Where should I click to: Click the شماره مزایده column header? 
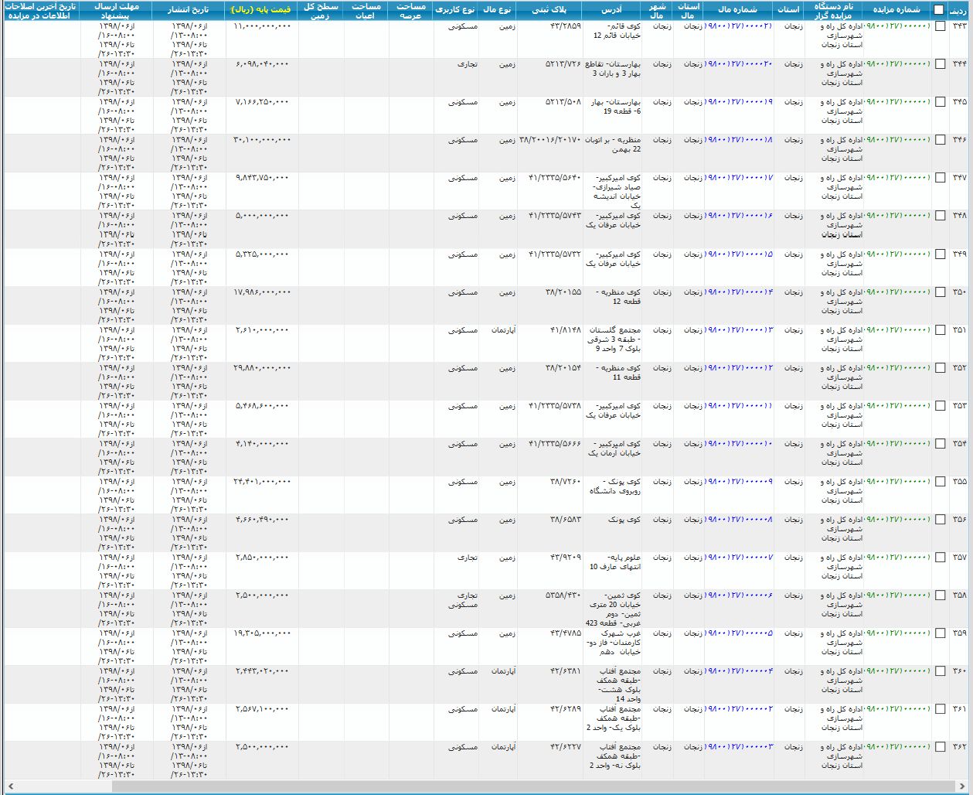[898, 10]
